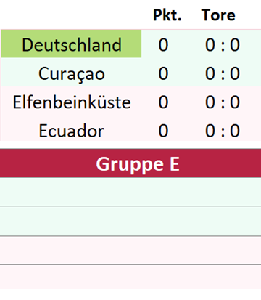Select Curaçao's points value

coord(163,73)
